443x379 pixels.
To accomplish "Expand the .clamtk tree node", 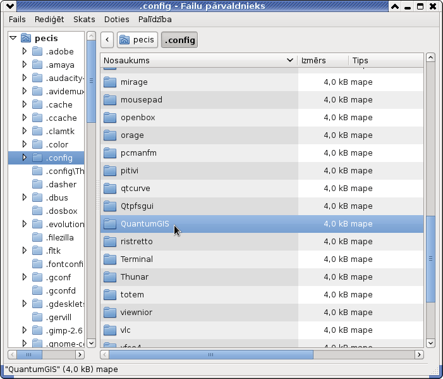I will point(25,131).
